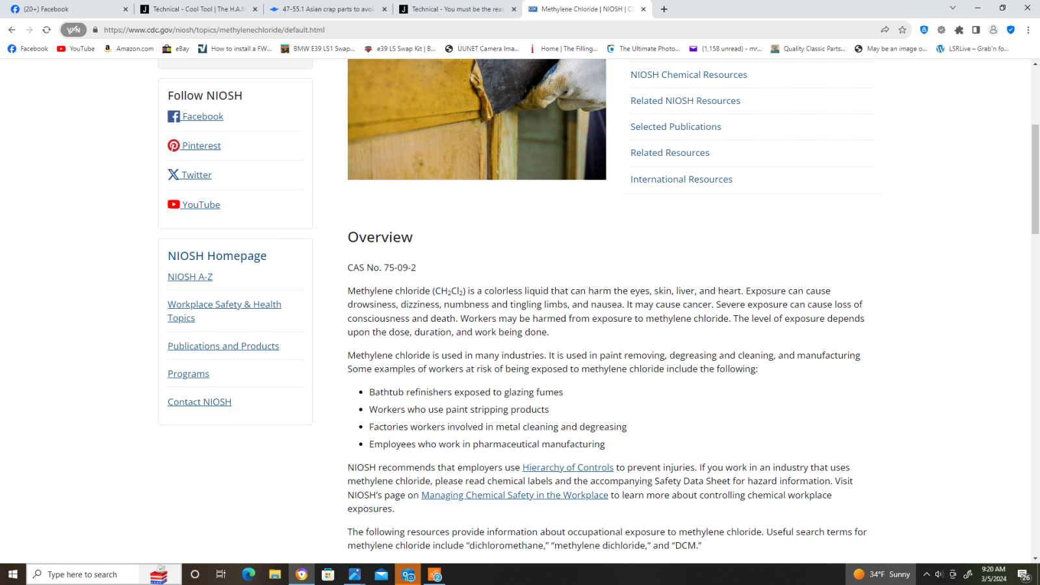Open Cortana circle icon on taskbar

pos(194,575)
